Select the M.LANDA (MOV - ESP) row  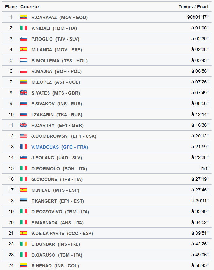pyautogui.click(x=107, y=50)
